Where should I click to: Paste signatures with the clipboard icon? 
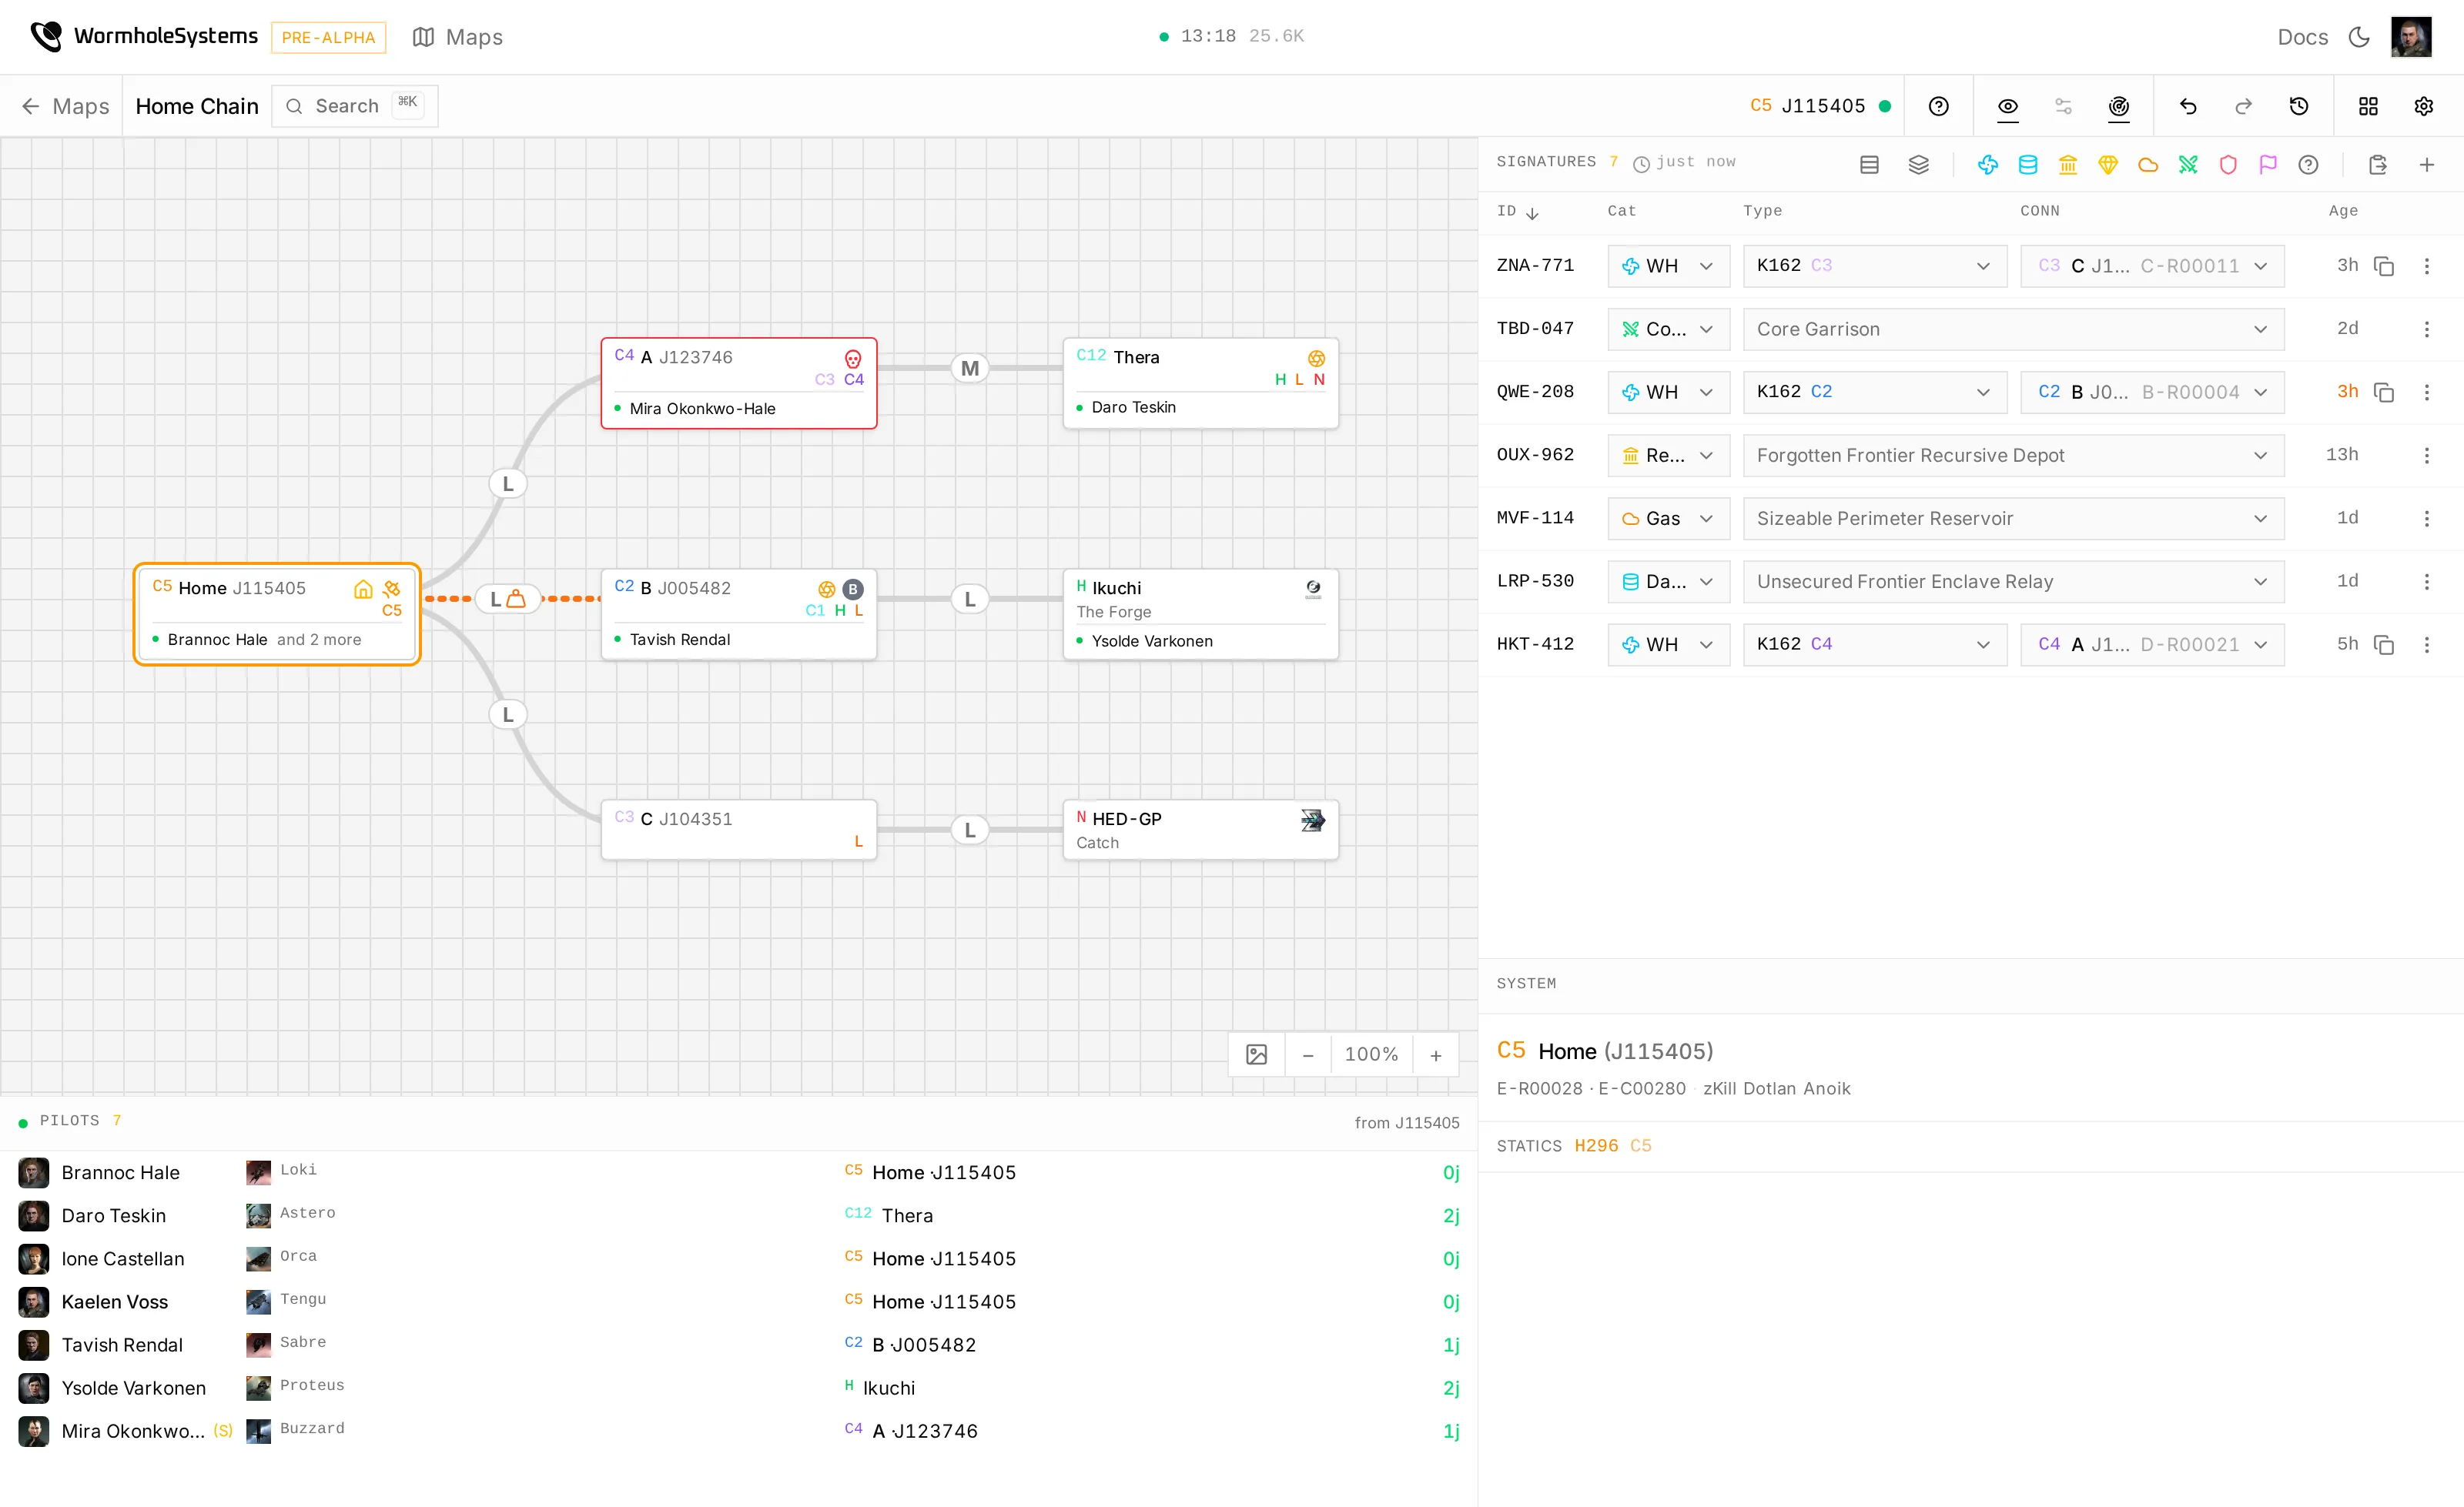pos(2377,165)
